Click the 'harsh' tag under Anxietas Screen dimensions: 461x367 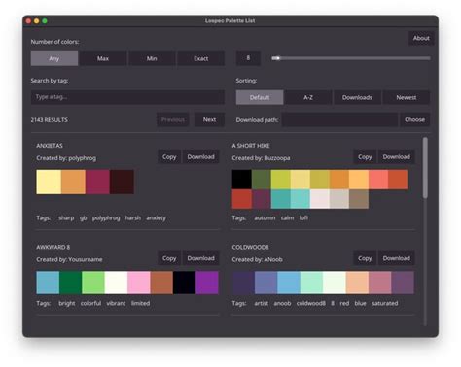(133, 218)
